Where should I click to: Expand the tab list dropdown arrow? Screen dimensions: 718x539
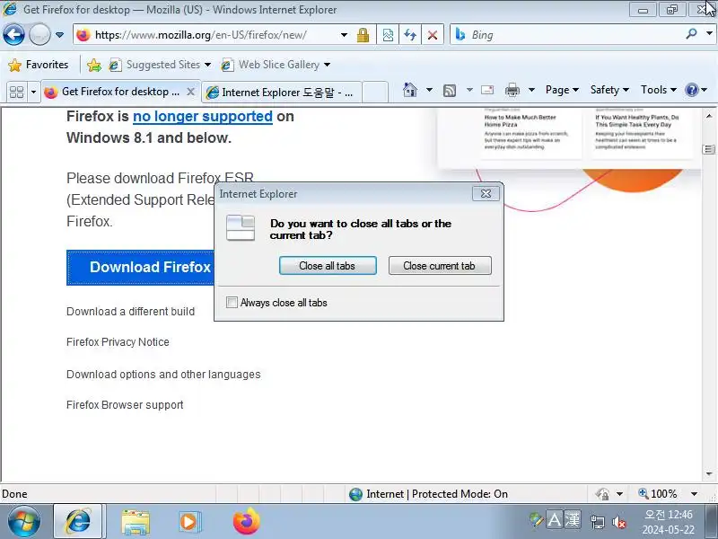tap(33, 93)
